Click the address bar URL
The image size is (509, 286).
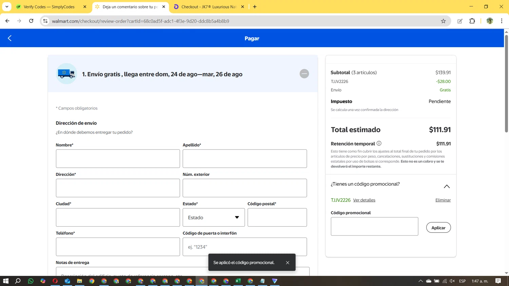click(x=140, y=21)
